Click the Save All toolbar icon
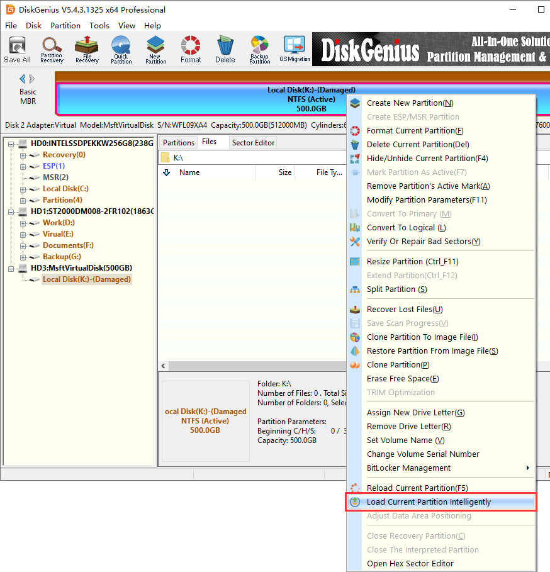Screen dimensions: 550x572 (x=17, y=49)
